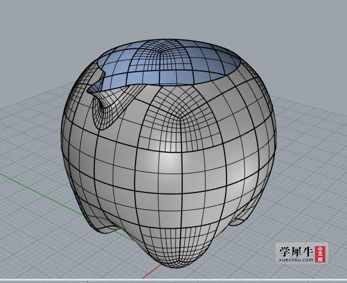Select the blue inner surface of the pot opening

pyautogui.click(x=168, y=63)
